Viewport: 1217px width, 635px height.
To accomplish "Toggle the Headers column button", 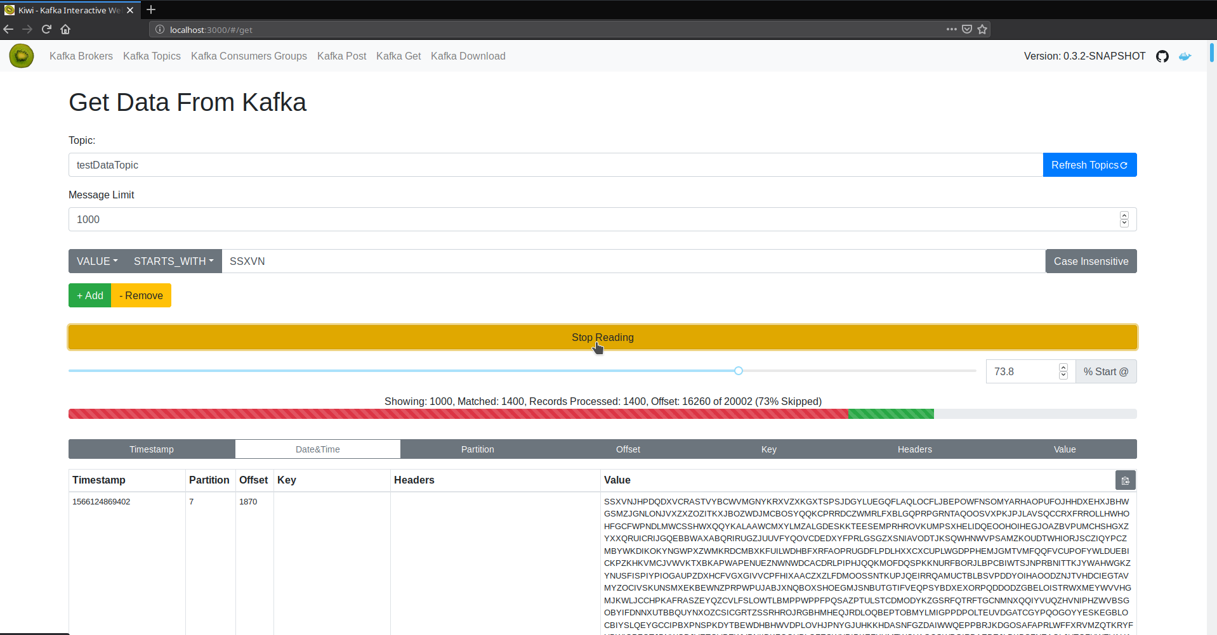I will coord(915,449).
